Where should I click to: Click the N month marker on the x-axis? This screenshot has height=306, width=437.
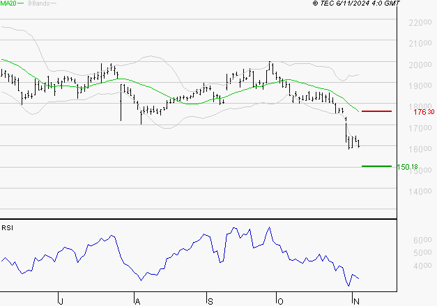coord(356,300)
